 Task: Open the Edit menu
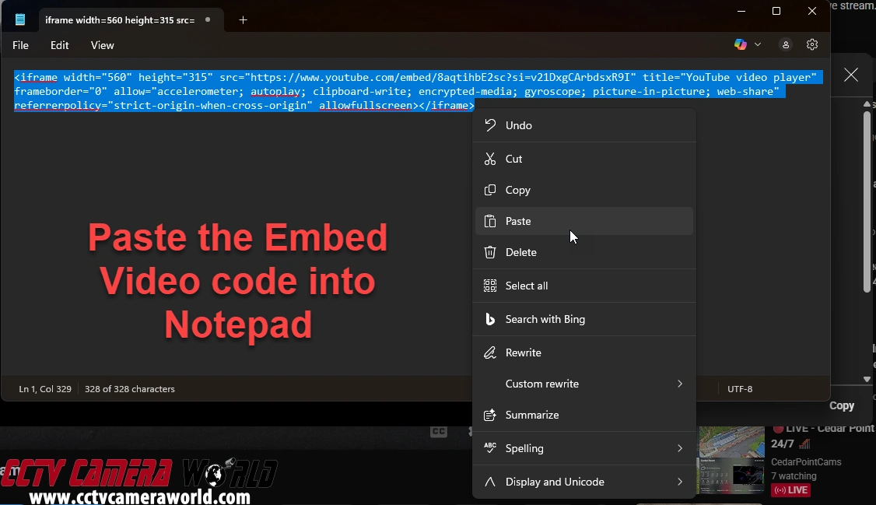click(x=60, y=45)
